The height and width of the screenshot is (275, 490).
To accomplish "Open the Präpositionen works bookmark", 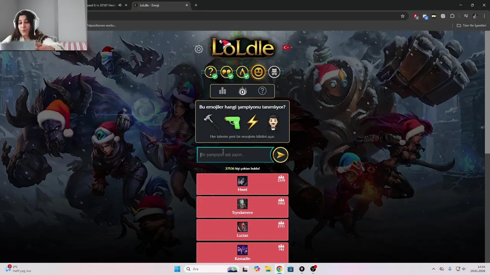I will click(x=101, y=26).
